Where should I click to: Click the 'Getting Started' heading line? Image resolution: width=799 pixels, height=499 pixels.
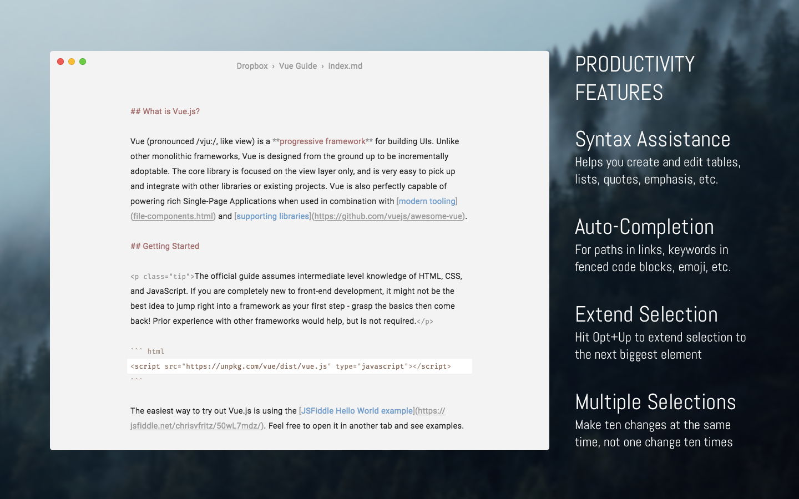coord(165,246)
